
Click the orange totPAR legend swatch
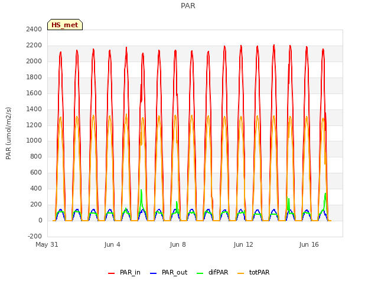pyautogui.click(x=240, y=273)
